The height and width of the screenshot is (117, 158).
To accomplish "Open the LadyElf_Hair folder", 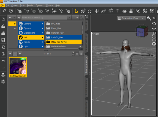I will point(63,37).
